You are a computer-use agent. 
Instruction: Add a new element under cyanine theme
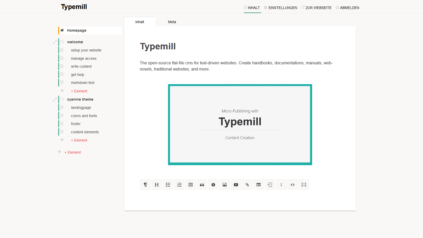pos(79,140)
